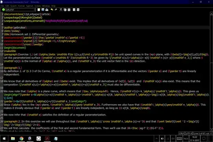Toggle the muted volume tray icon
Screen dimensions: 213x142
tap(173, 138)
